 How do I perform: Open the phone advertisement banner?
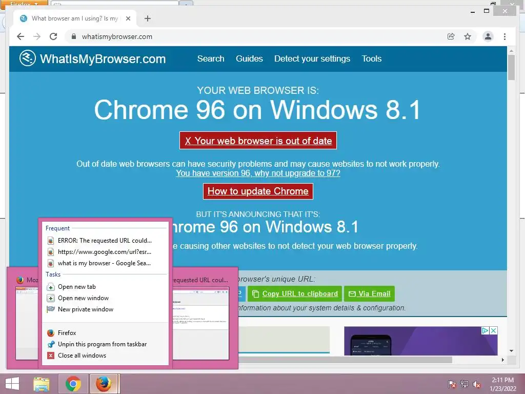[420, 341]
